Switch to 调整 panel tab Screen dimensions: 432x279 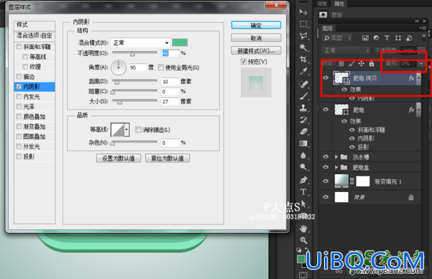click(322, 4)
